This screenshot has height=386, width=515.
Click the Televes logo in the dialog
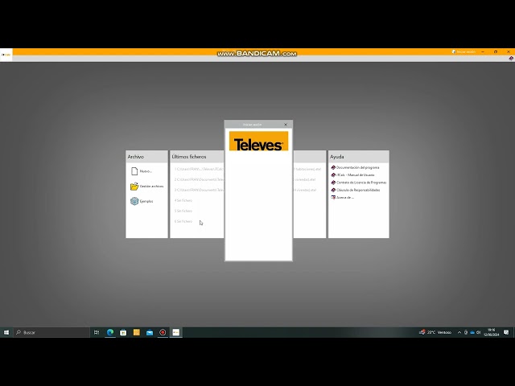point(258,142)
